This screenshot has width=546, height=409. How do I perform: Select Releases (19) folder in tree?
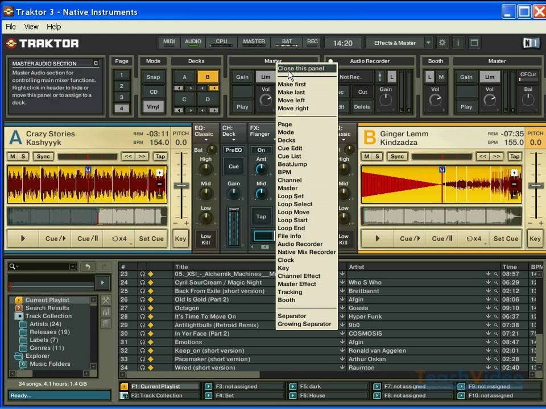[49, 332]
